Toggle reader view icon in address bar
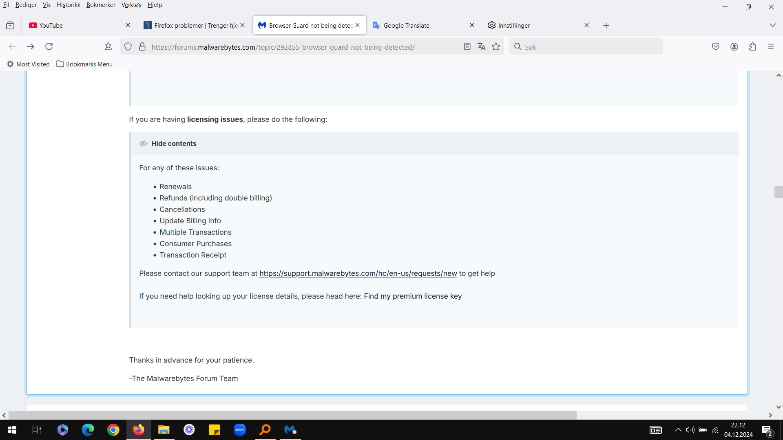The width and height of the screenshot is (783, 440). [467, 47]
